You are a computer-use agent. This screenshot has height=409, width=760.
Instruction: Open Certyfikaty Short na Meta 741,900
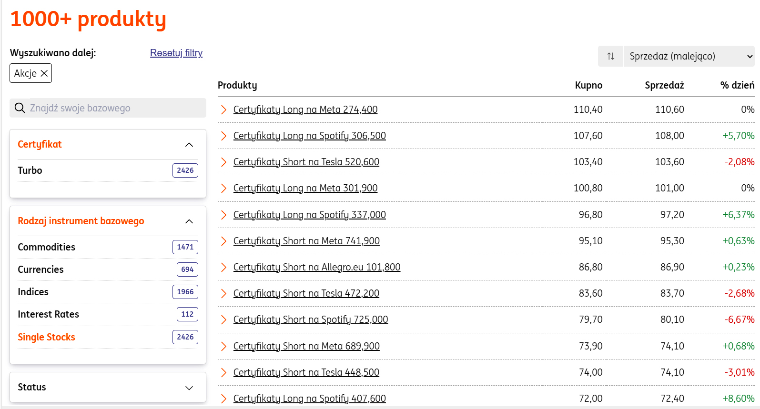(x=306, y=241)
